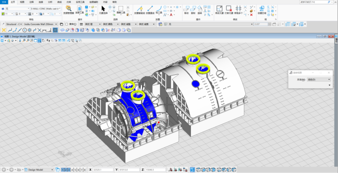This screenshot has height=173, width=338.
Task: Toggle view 6 button in status bar
Action: pyautogui.click(x=79, y=170)
